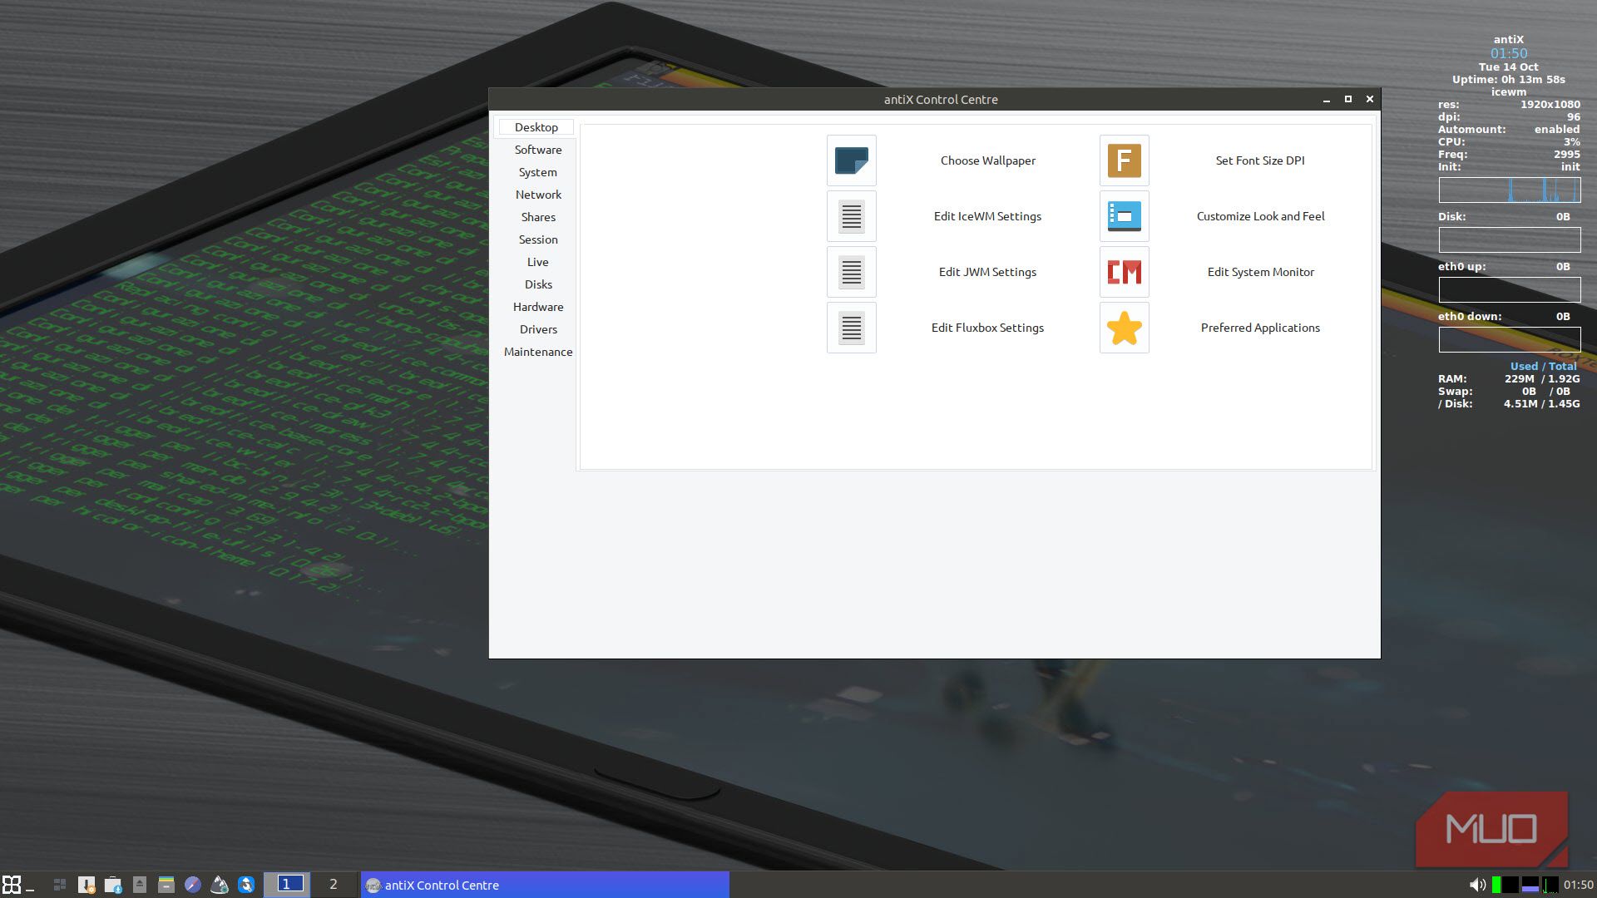This screenshot has height=898, width=1597.
Task: Click the "Preferred Applications" label
Action: 1260,328
